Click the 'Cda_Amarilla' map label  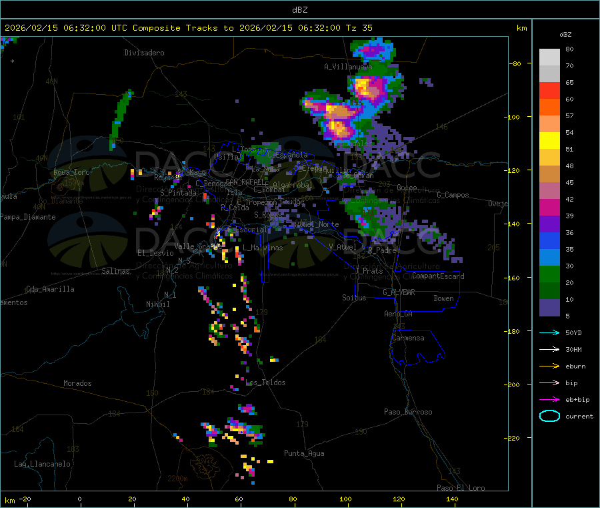pyautogui.click(x=50, y=289)
